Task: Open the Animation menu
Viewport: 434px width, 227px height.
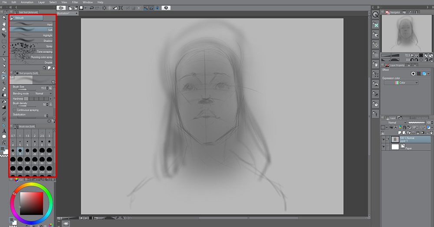Action: pyautogui.click(x=27, y=2)
